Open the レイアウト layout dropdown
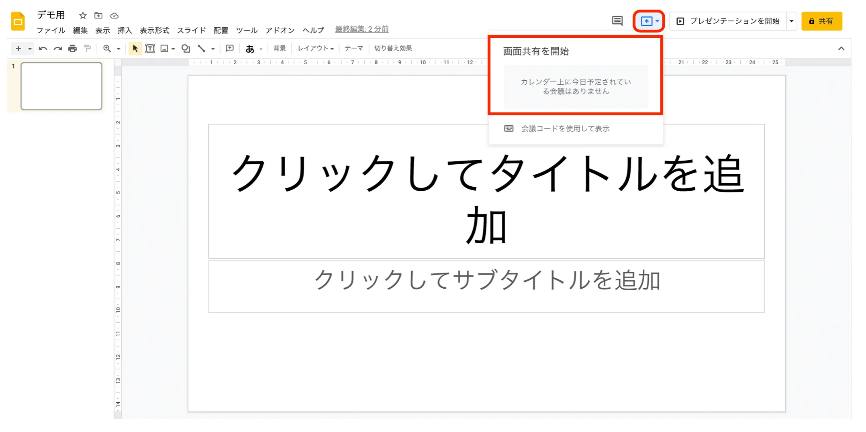866x432 pixels. click(x=316, y=48)
